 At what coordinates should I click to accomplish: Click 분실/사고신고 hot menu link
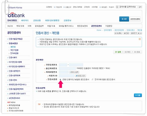pos(14,108)
